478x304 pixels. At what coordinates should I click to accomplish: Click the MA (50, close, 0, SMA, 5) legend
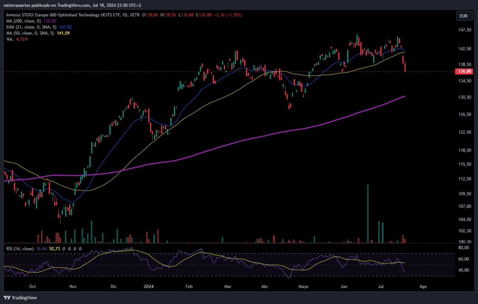pos(30,33)
